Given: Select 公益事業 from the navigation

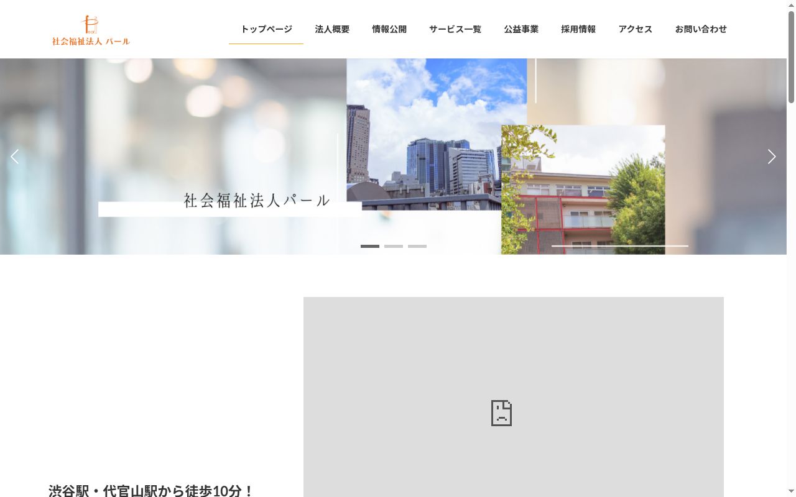Looking at the screenshot, I should (521, 29).
